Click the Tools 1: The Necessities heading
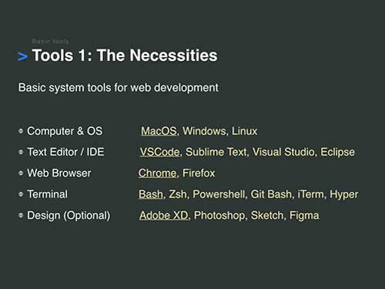Image resolution: width=385 pixels, height=289 pixels. tap(125, 55)
